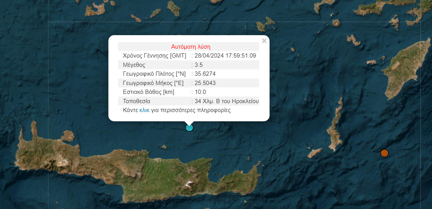The width and height of the screenshot is (432, 209).
Task: Click the red 'Αυτόματη λύση' popup heading
Action: point(191,46)
